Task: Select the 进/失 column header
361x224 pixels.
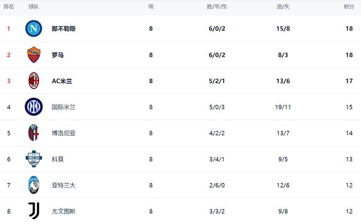Action: 283,7
